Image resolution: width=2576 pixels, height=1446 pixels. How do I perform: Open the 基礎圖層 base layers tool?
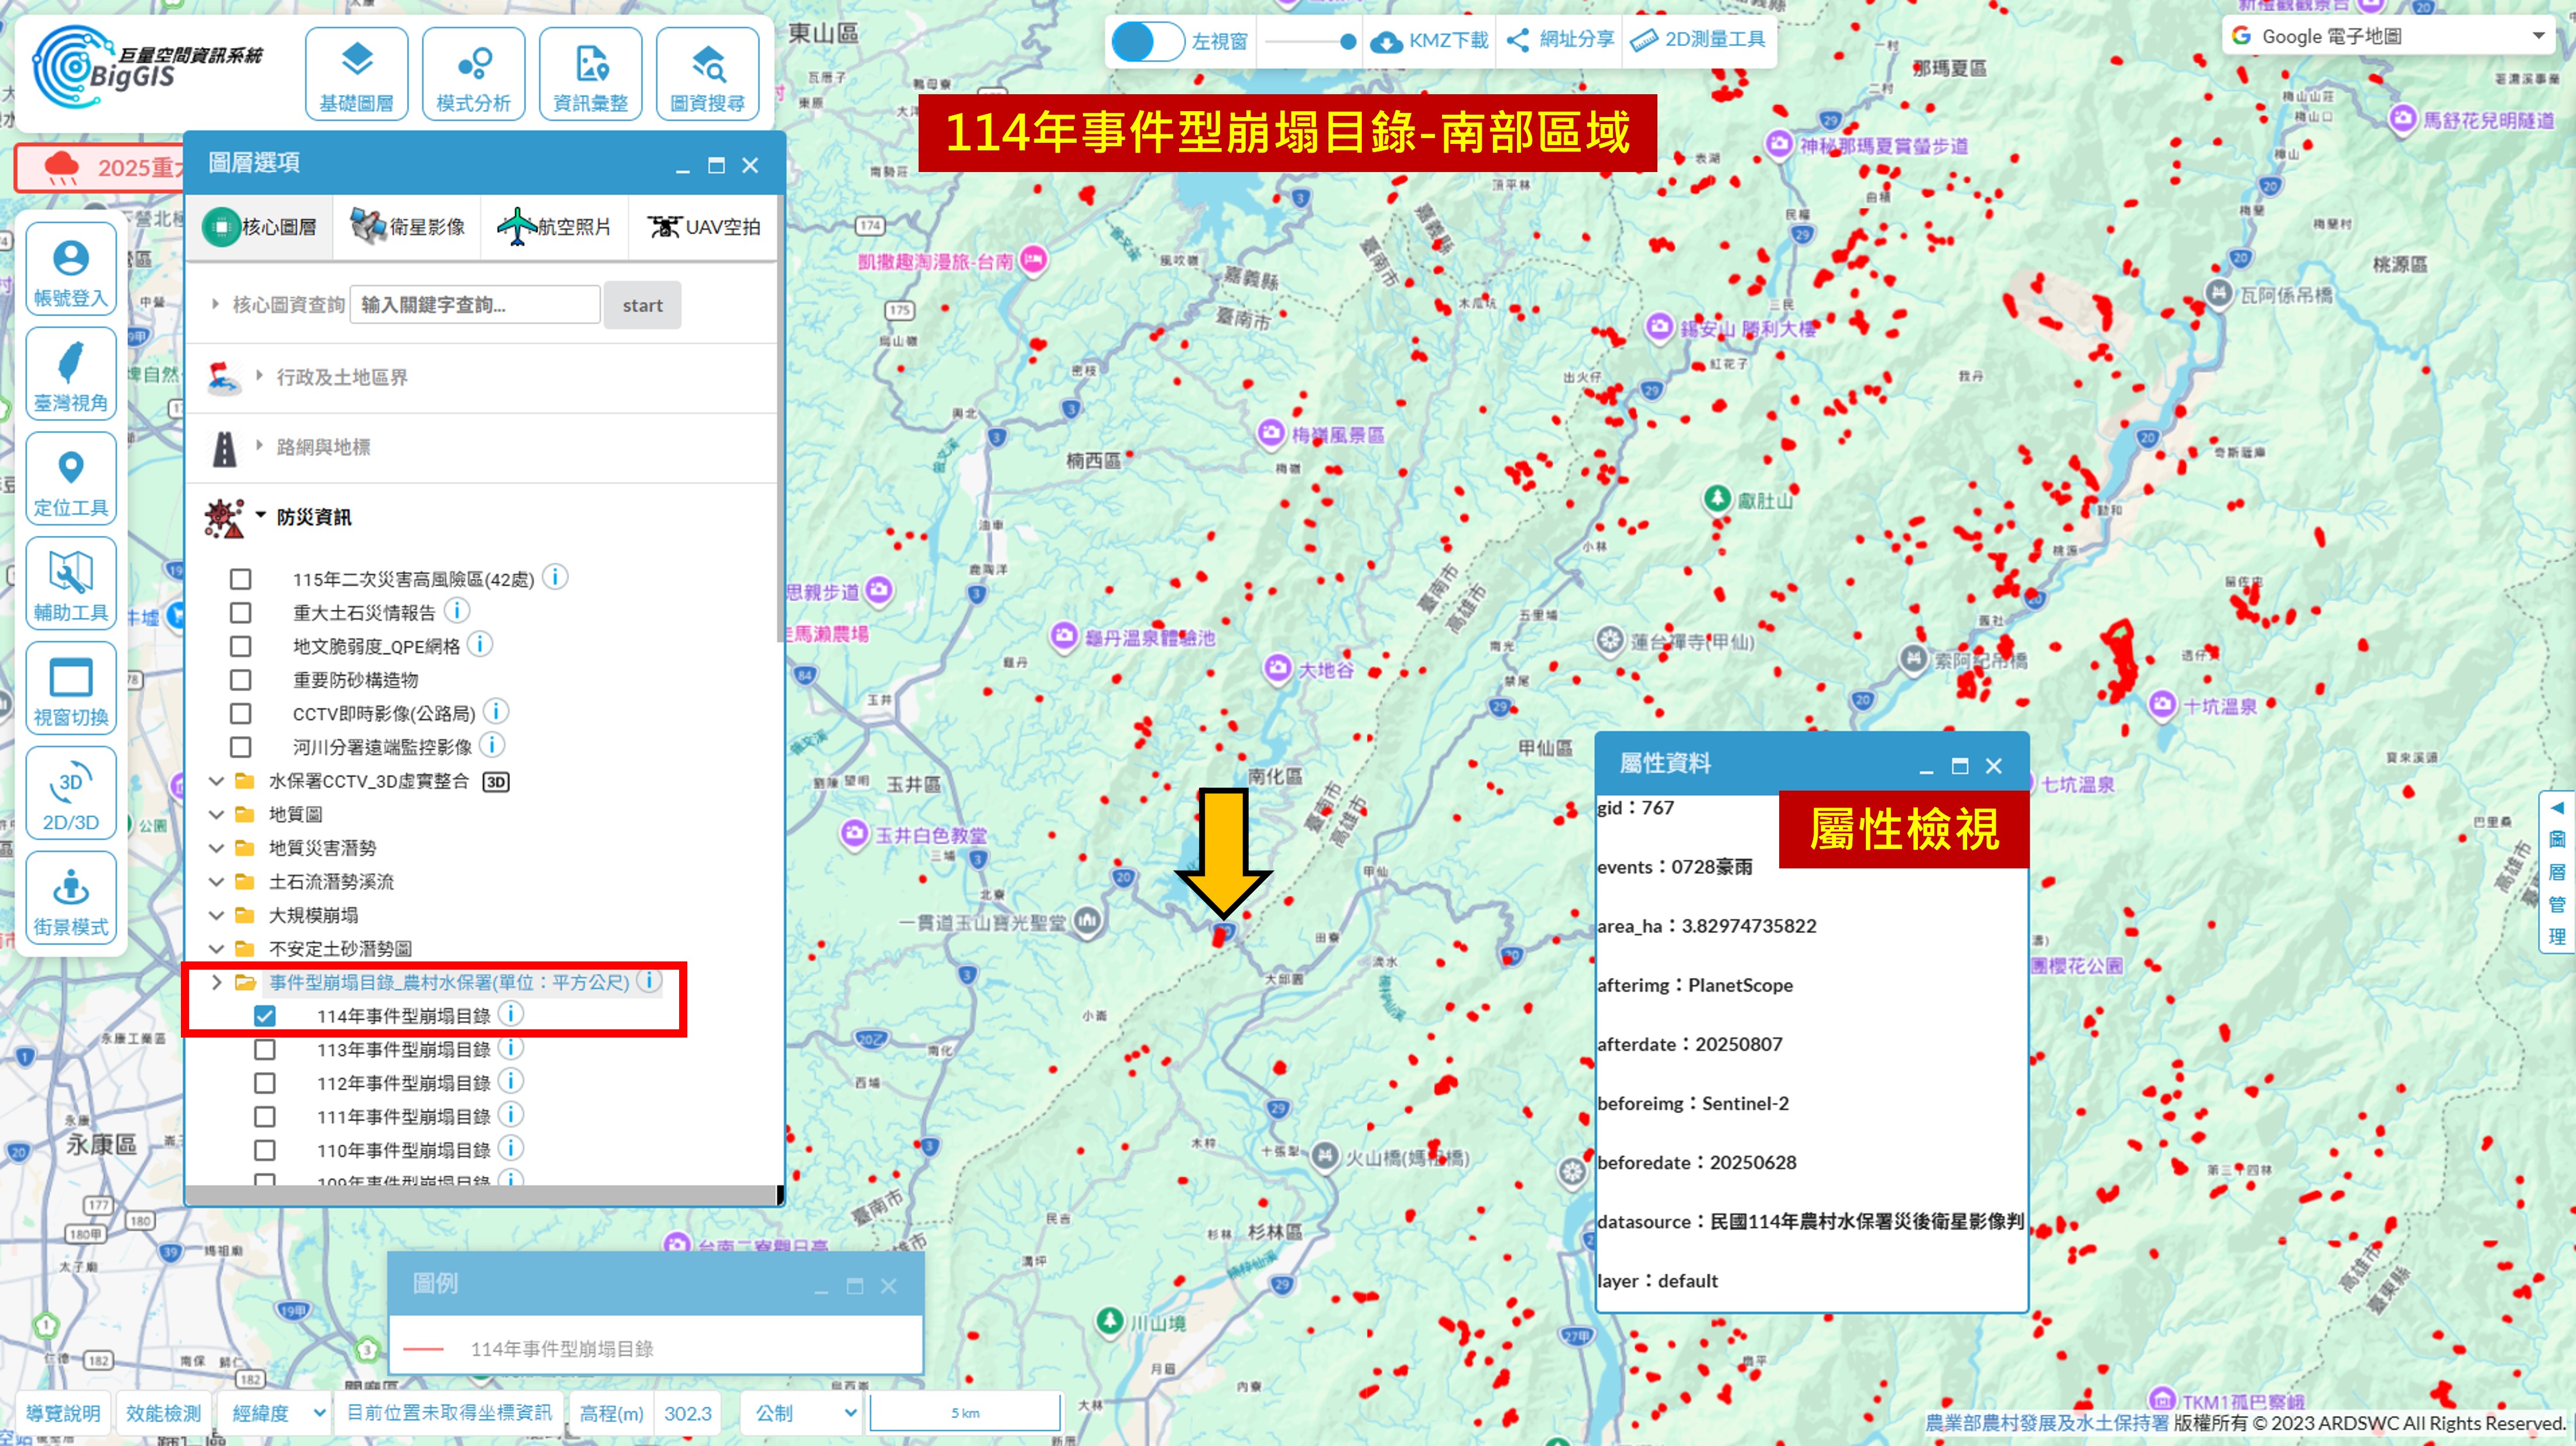point(356,73)
